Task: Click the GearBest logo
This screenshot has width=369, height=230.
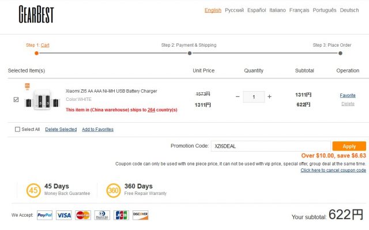Action: click(x=36, y=14)
